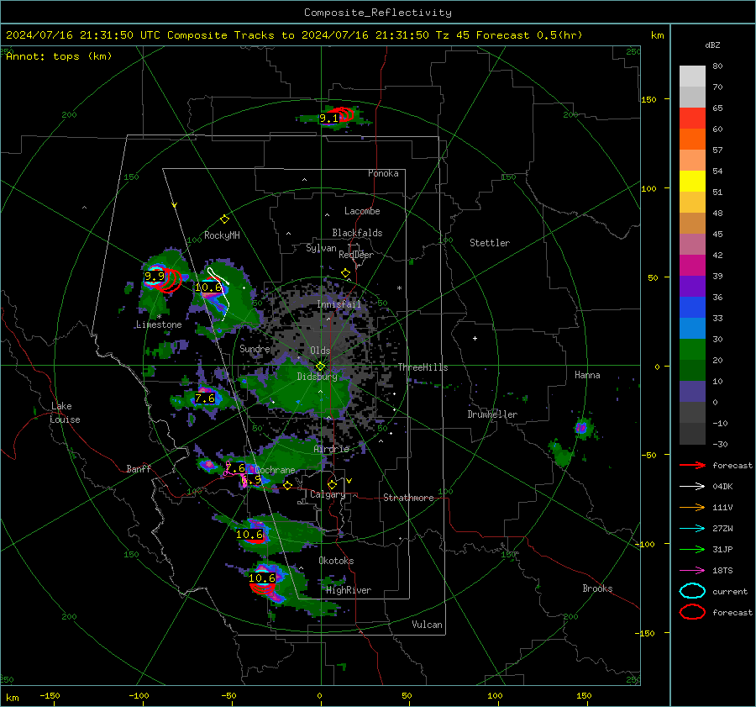The image size is (756, 707).
Task: Click the radar center diamond at Didsbury
Action: (320, 367)
